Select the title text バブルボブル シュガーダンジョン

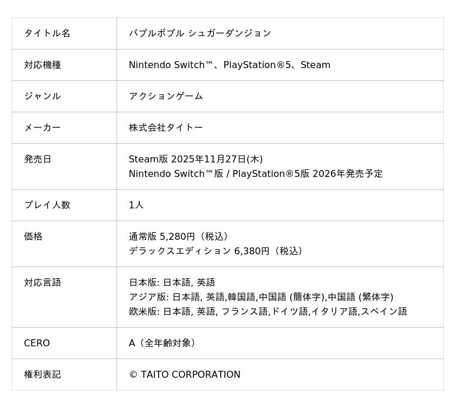coord(200,33)
